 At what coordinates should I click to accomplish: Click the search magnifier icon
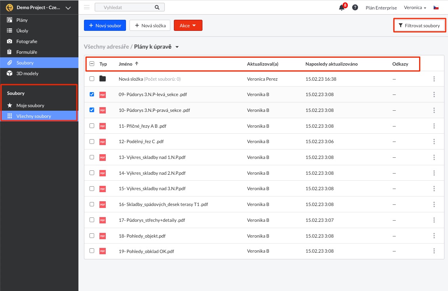[157, 8]
